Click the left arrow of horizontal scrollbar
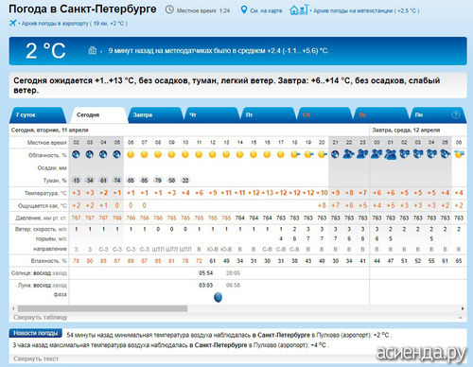Viewport: 473px width, 367px height. point(13,308)
